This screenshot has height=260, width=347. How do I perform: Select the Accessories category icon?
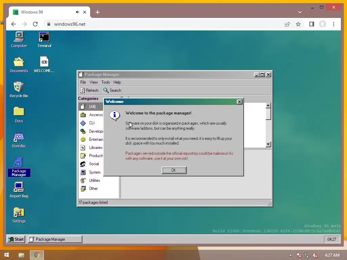pos(83,115)
